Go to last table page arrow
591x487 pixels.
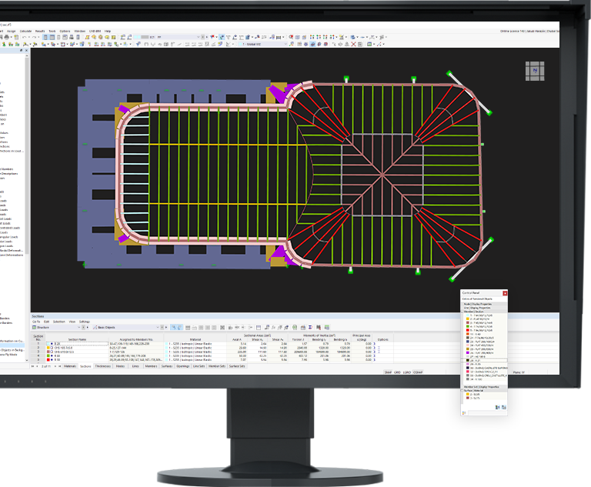(x=59, y=366)
